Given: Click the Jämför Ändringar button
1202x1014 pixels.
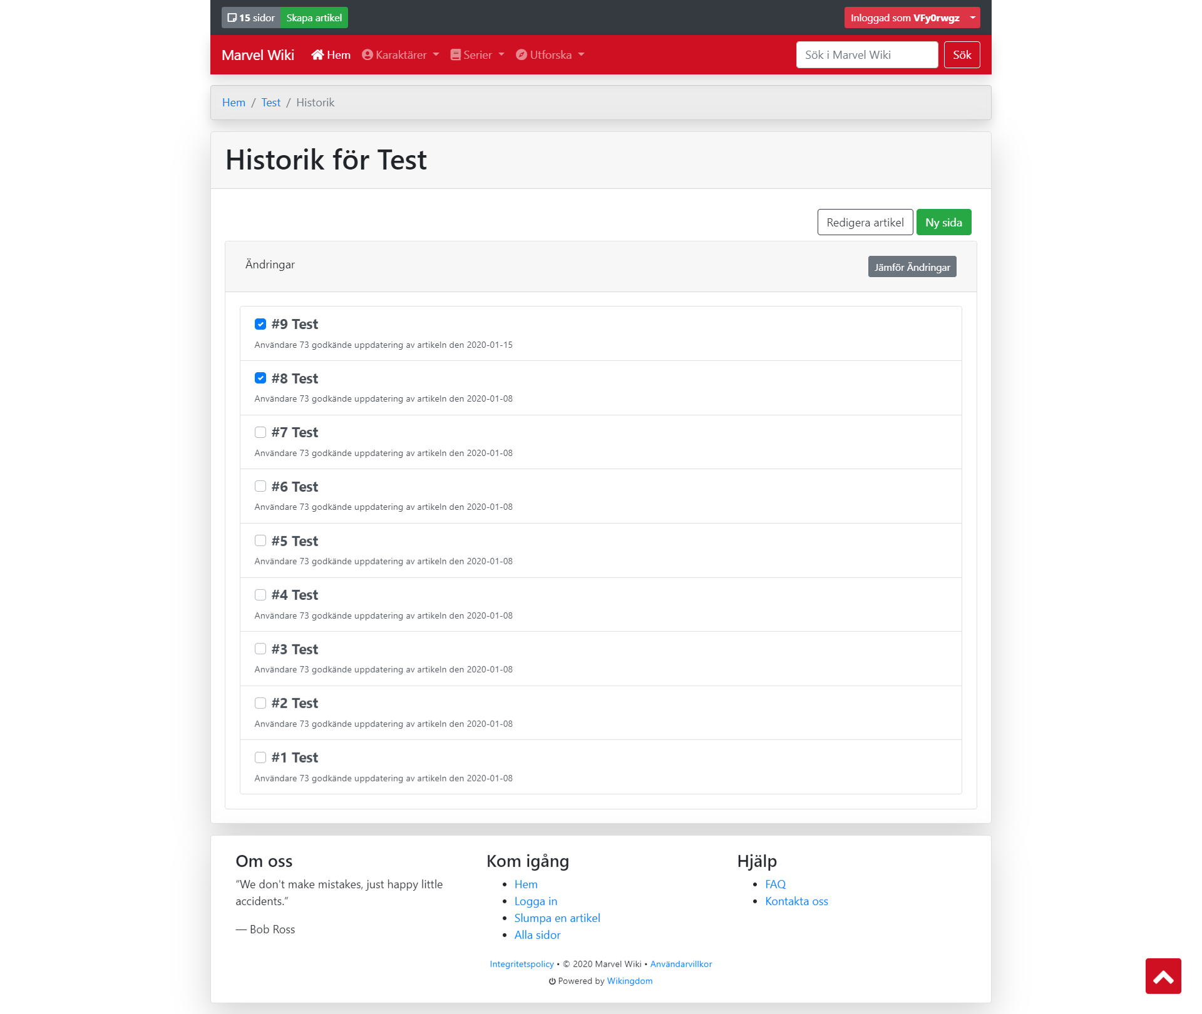Looking at the screenshot, I should pyautogui.click(x=912, y=267).
